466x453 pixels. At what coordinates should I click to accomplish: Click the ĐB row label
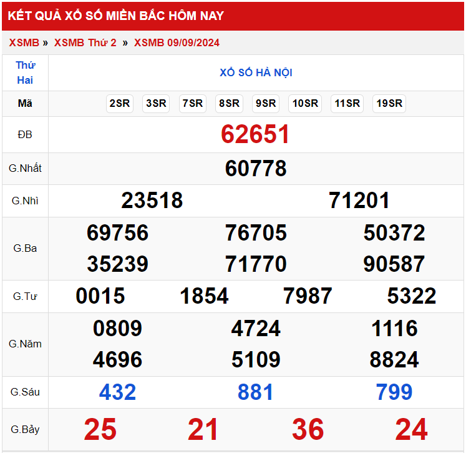pyautogui.click(x=25, y=134)
